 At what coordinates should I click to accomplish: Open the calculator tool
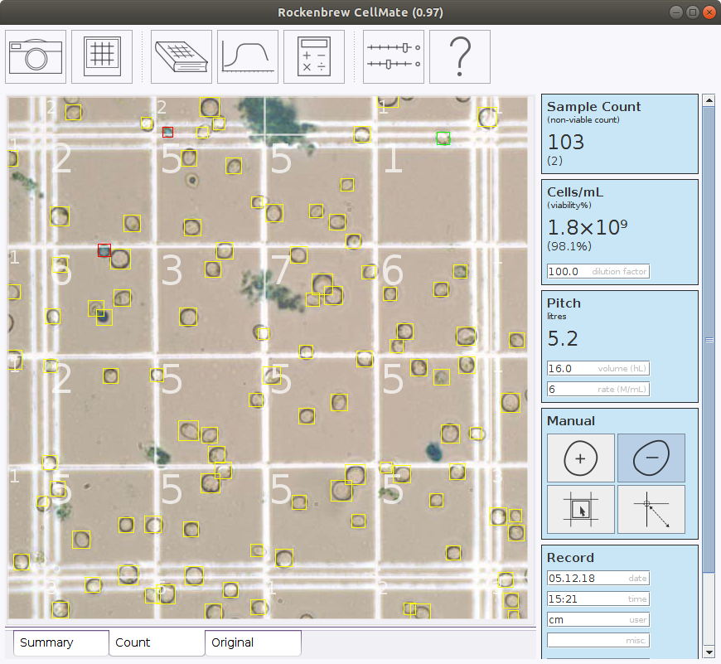click(314, 56)
